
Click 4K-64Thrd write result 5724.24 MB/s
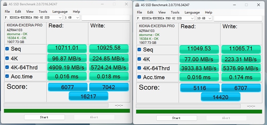[x=109, y=67]
